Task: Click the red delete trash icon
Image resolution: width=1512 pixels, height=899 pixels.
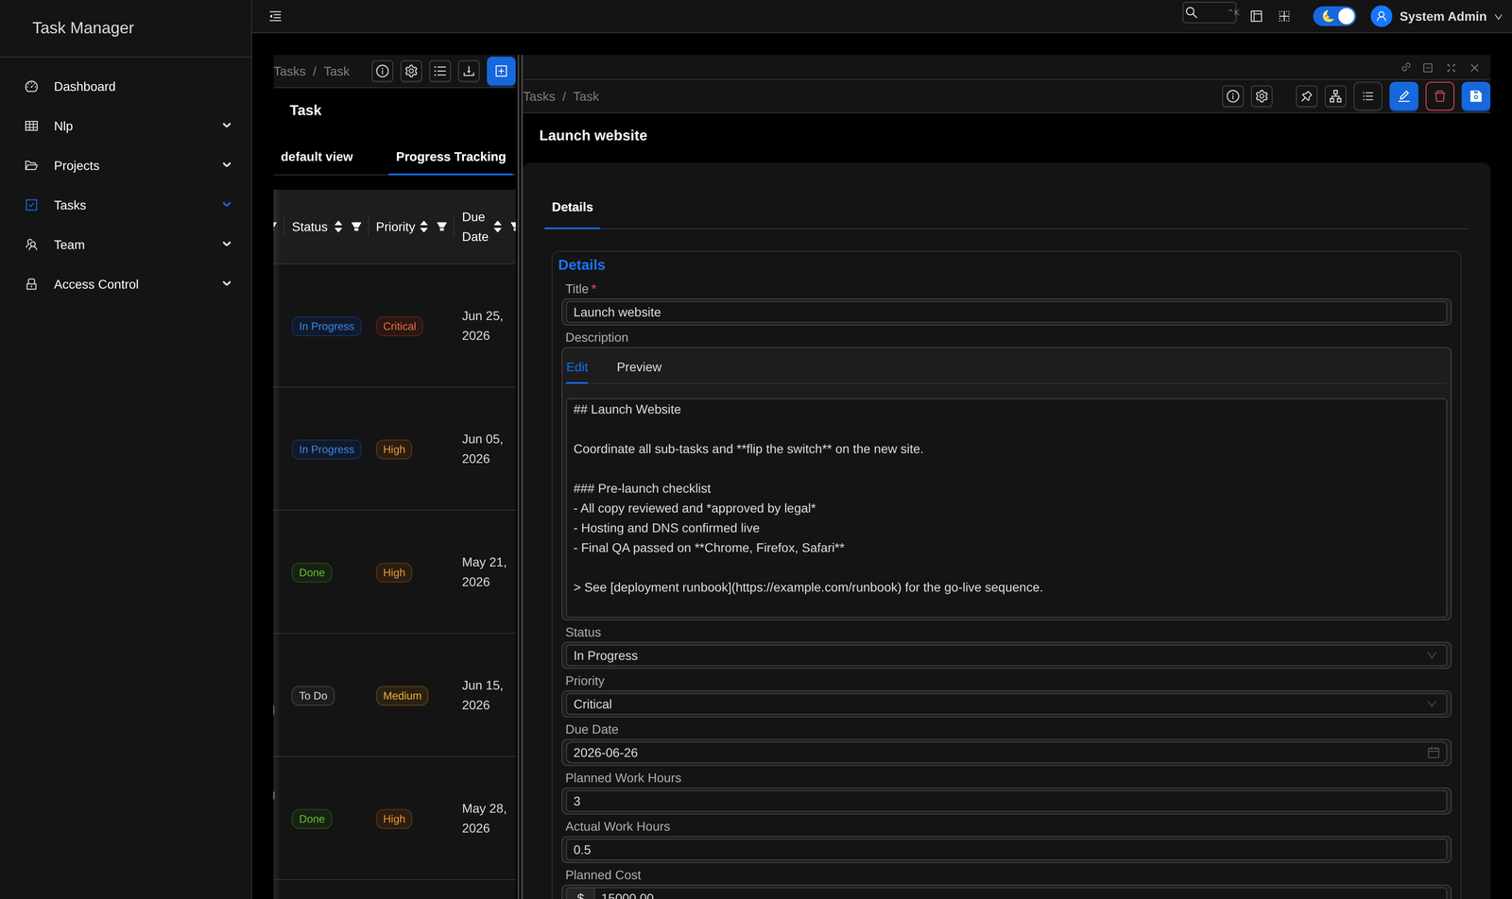Action: tap(1439, 96)
